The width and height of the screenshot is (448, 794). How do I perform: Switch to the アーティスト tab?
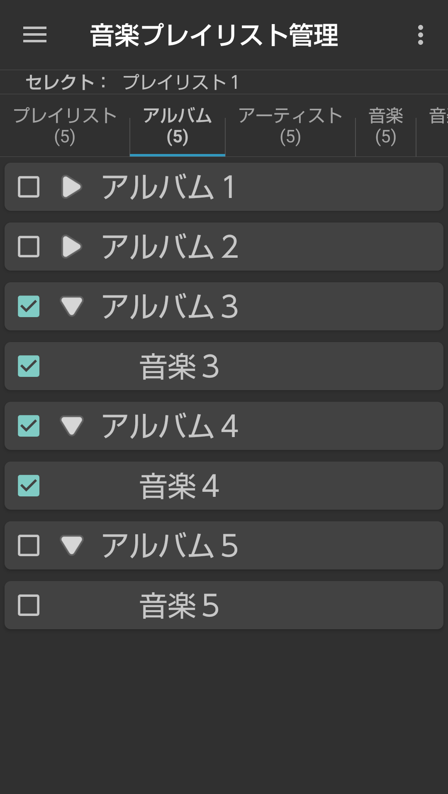(290, 126)
